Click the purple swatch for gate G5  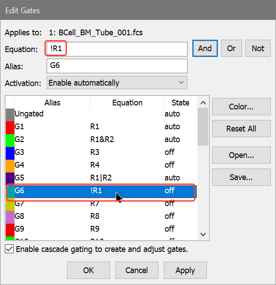[x=10, y=178]
